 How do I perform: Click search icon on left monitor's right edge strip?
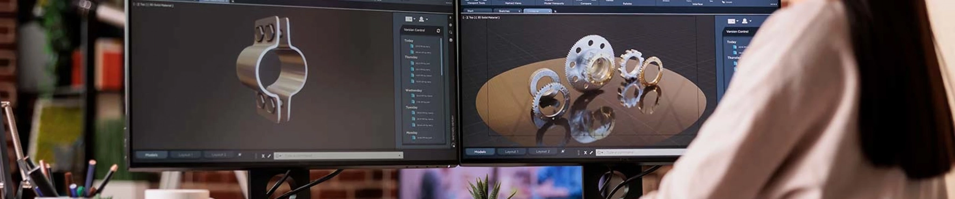click(450, 32)
